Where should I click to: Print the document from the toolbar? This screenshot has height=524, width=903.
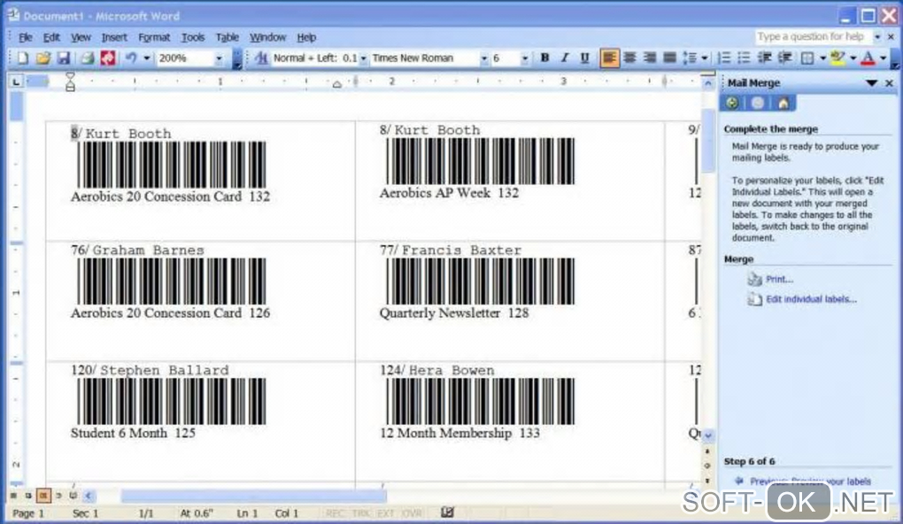point(87,58)
